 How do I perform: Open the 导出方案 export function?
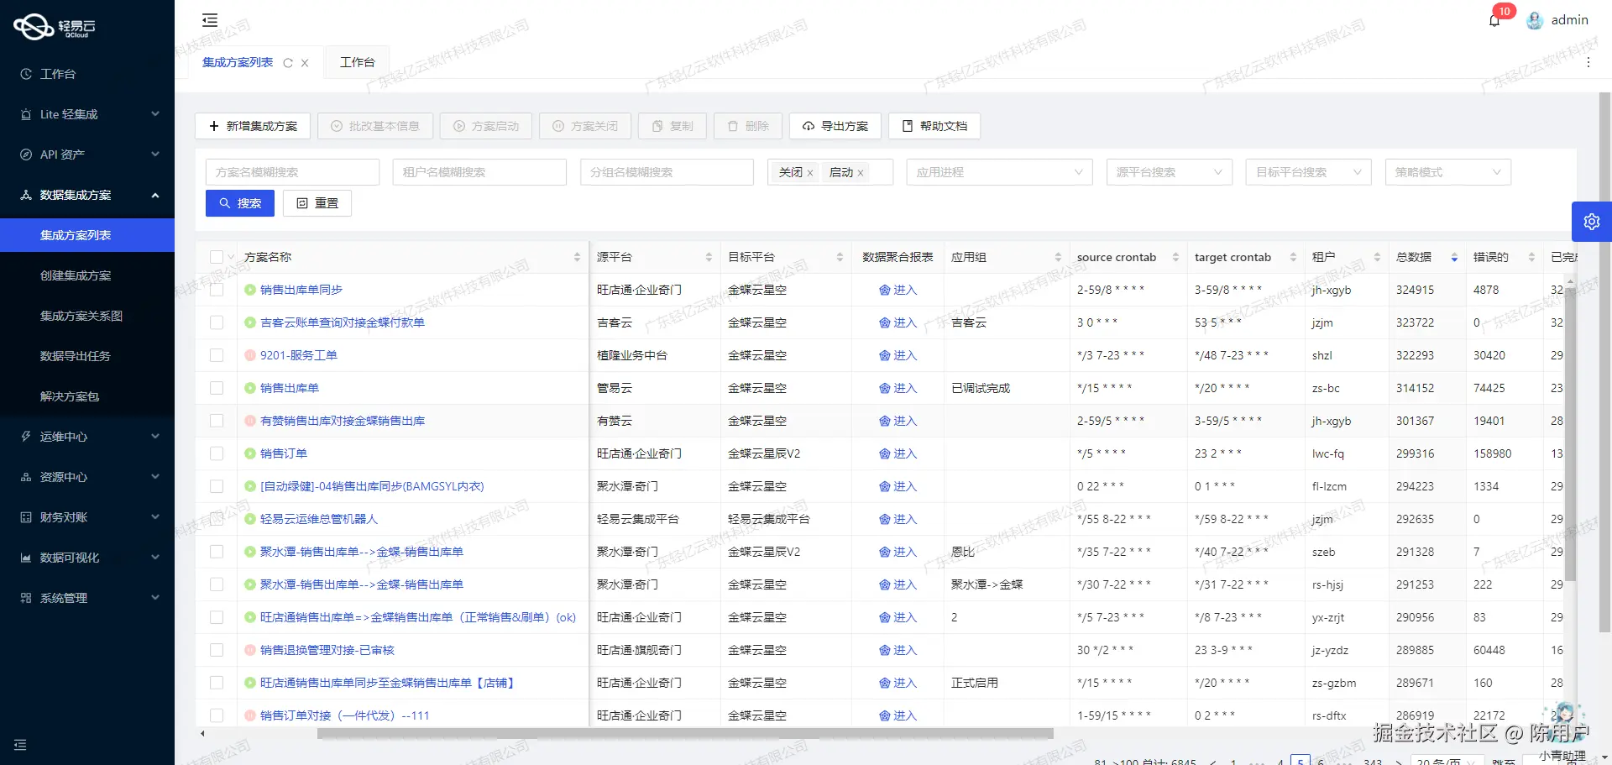pyautogui.click(x=835, y=126)
